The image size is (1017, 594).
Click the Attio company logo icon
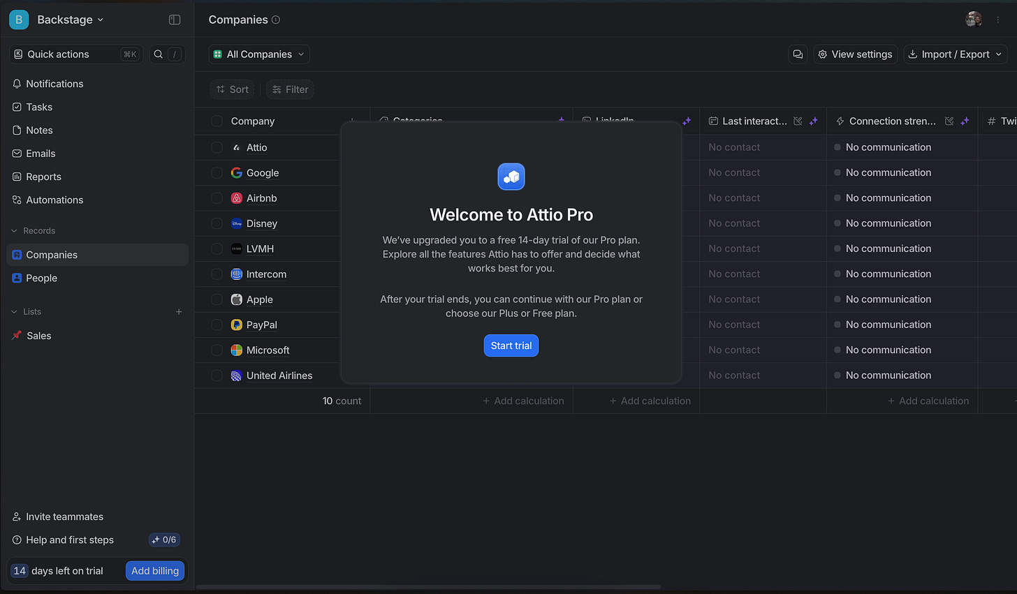[x=237, y=147]
